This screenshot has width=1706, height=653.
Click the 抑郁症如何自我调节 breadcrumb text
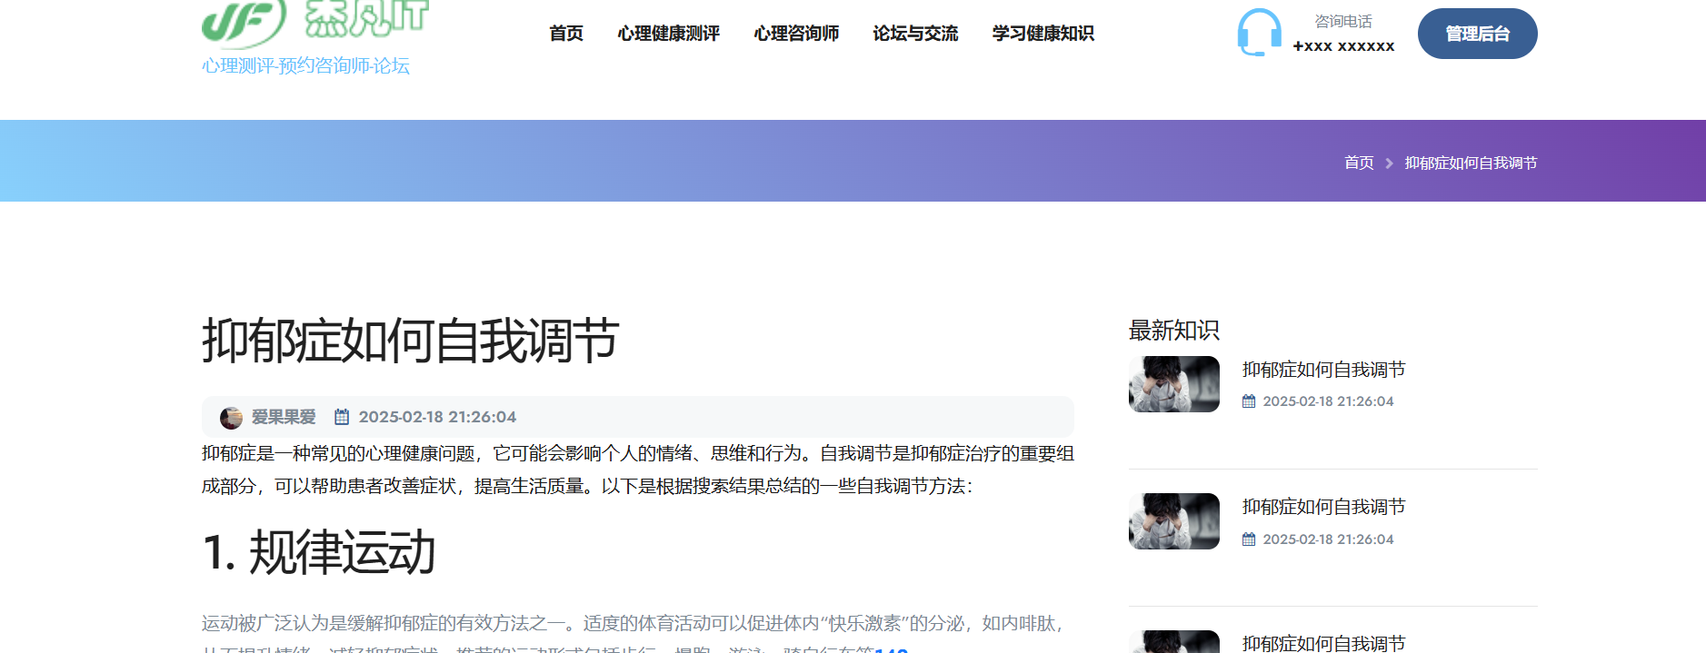pyautogui.click(x=1471, y=163)
